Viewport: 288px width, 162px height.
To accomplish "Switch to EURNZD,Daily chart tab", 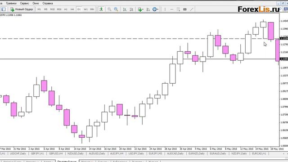I will [197, 153].
